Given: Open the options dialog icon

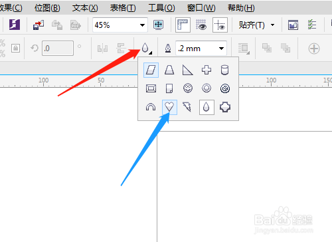Looking at the screenshot, I should [293, 25].
